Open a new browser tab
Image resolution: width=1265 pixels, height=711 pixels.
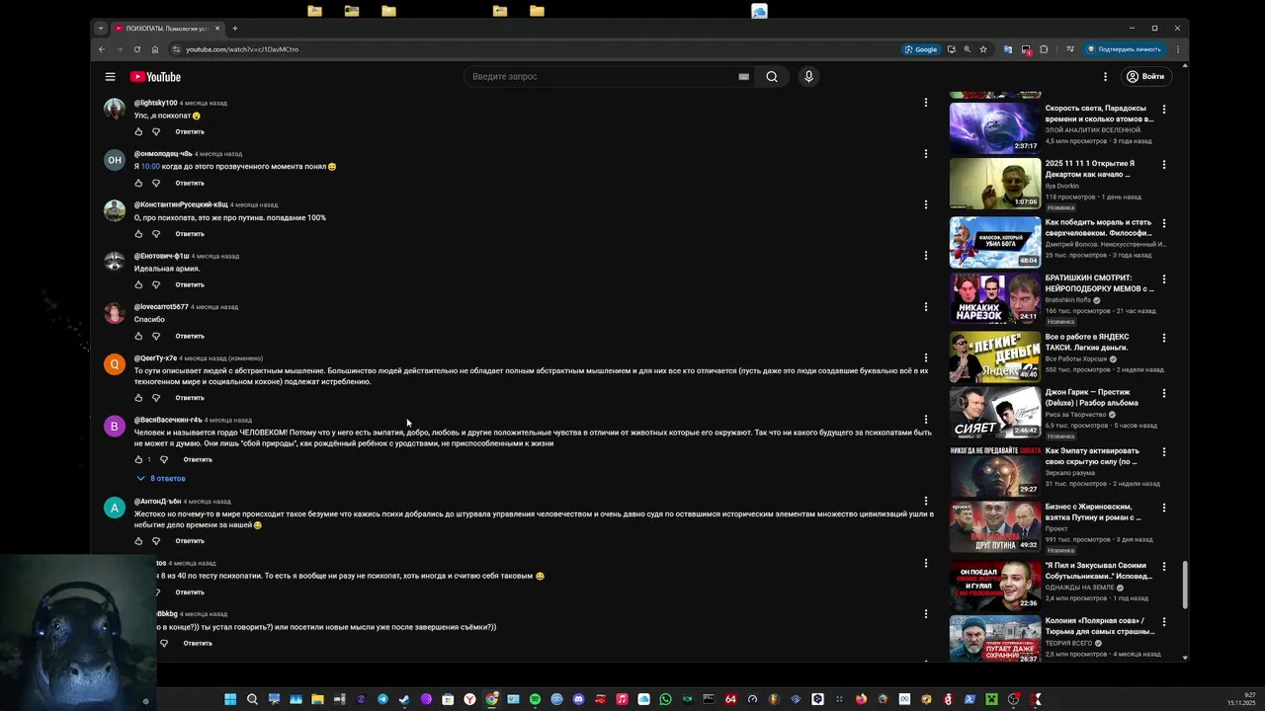[235, 29]
